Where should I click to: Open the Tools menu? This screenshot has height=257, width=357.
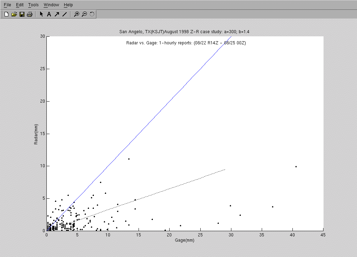click(34, 5)
